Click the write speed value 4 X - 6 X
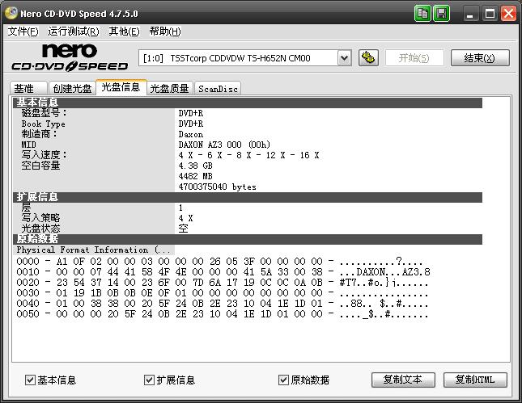 (x=248, y=155)
